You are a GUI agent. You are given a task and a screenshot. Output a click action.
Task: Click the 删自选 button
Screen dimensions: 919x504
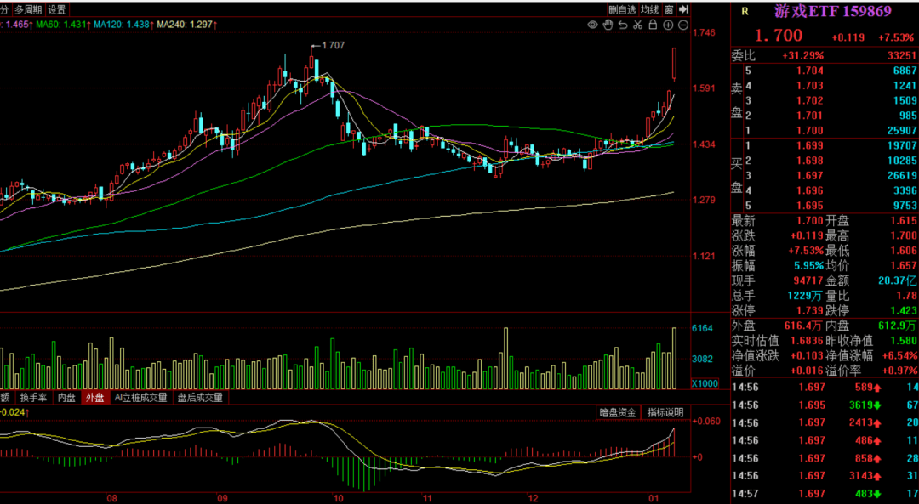(622, 10)
